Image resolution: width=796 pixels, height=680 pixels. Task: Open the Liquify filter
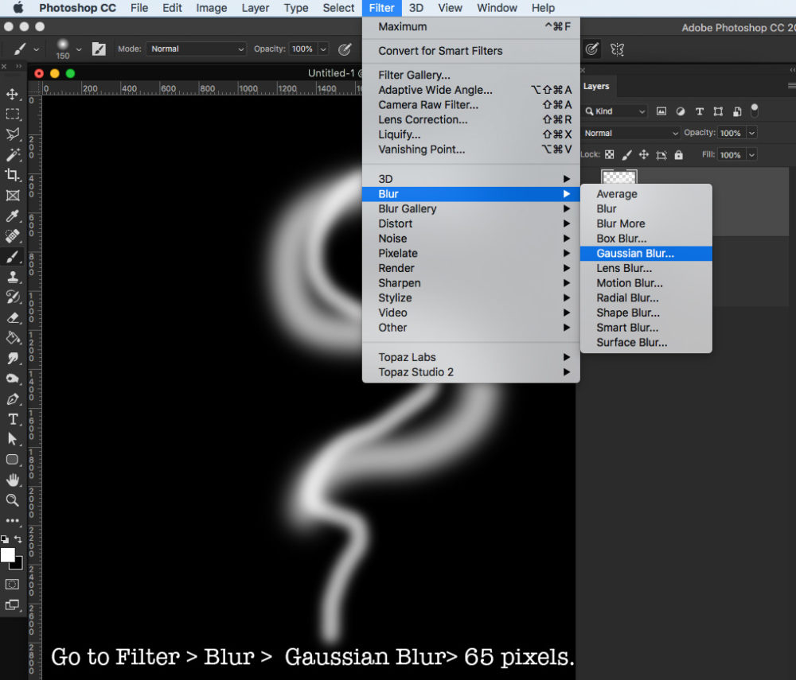click(x=470, y=134)
